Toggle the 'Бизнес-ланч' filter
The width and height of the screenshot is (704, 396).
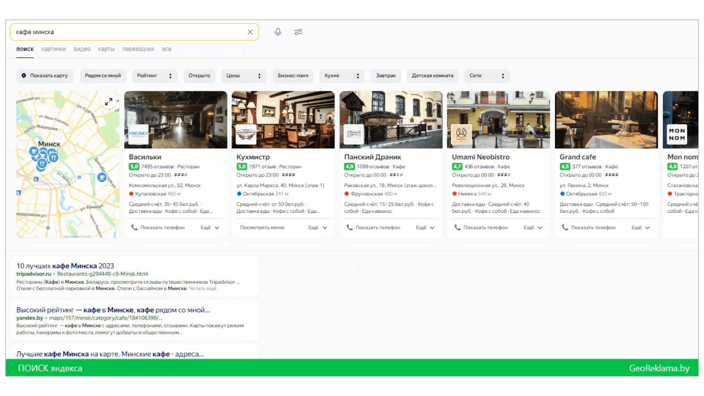pos(293,76)
